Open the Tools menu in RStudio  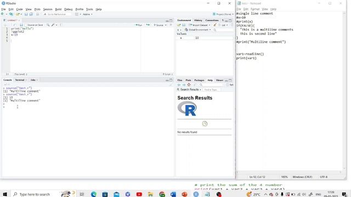click(x=89, y=9)
